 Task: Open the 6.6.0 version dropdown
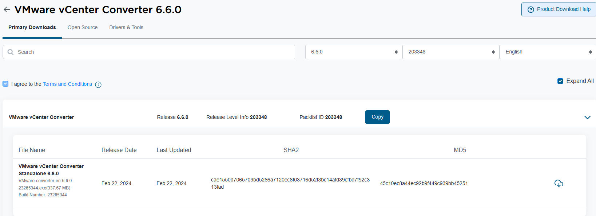pos(354,52)
